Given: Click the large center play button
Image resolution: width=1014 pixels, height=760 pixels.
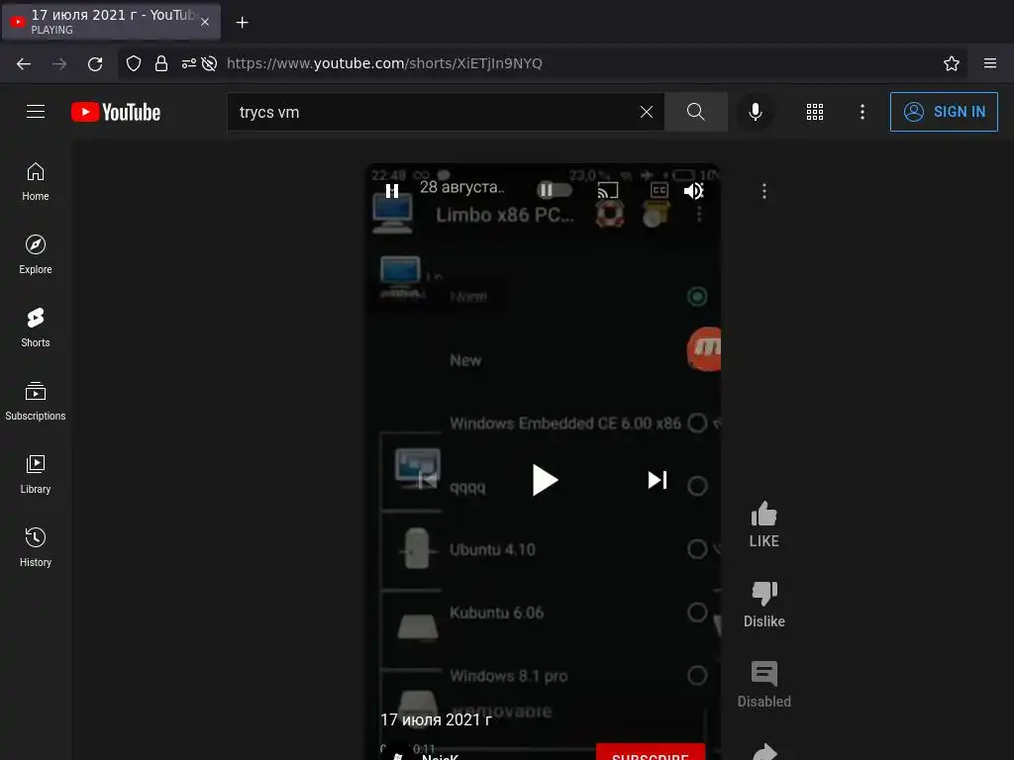Looking at the screenshot, I should (x=544, y=480).
